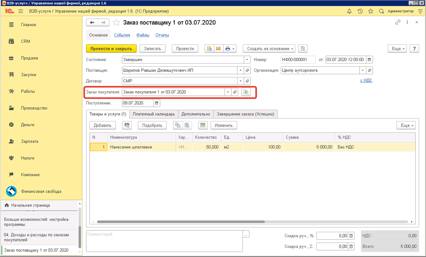This screenshot has width=426, height=257.
Task: Click Провести button
Action: click(185, 49)
